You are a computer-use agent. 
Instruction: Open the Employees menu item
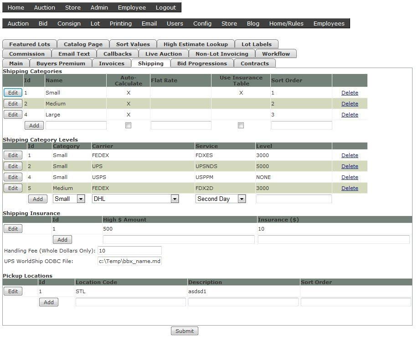pyautogui.click(x=329, y=23)
